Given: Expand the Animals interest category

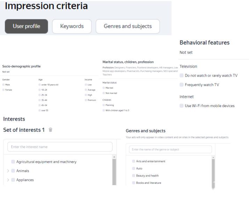Looking at the screenshot, I should click(x=8, y=171).
